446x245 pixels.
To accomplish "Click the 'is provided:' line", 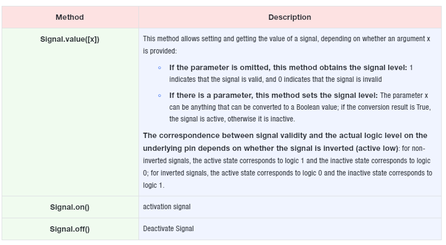I will (160, 51).
